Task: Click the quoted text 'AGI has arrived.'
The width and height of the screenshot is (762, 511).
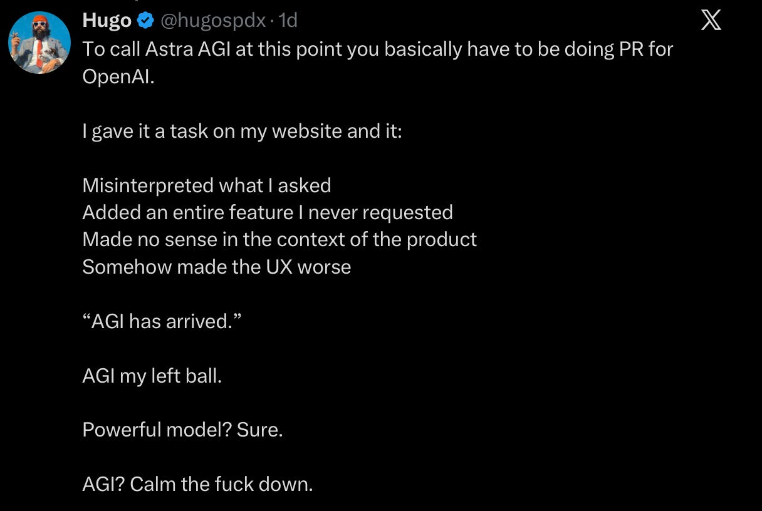Action: point(161,321)
